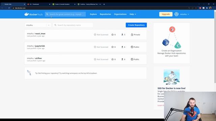Click the namespace tip text about dropdown

66,73
